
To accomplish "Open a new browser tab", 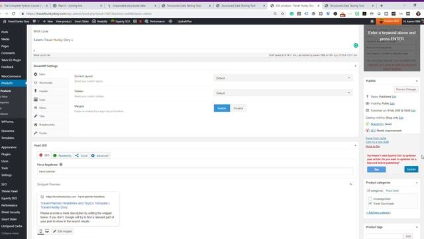I will [x=382, y=5].
